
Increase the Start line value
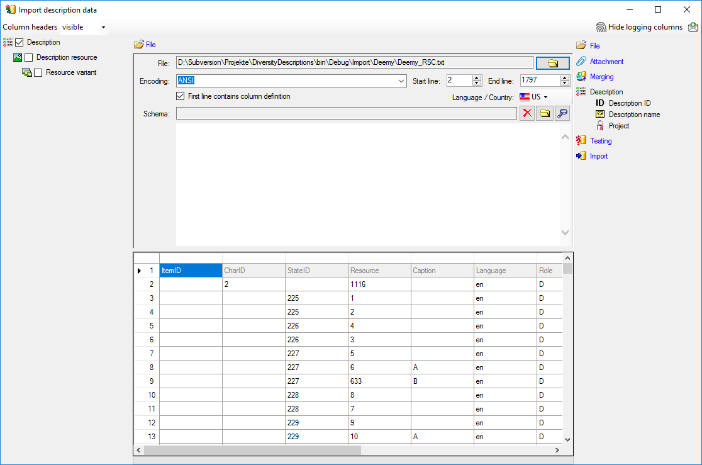pos(477,78)
